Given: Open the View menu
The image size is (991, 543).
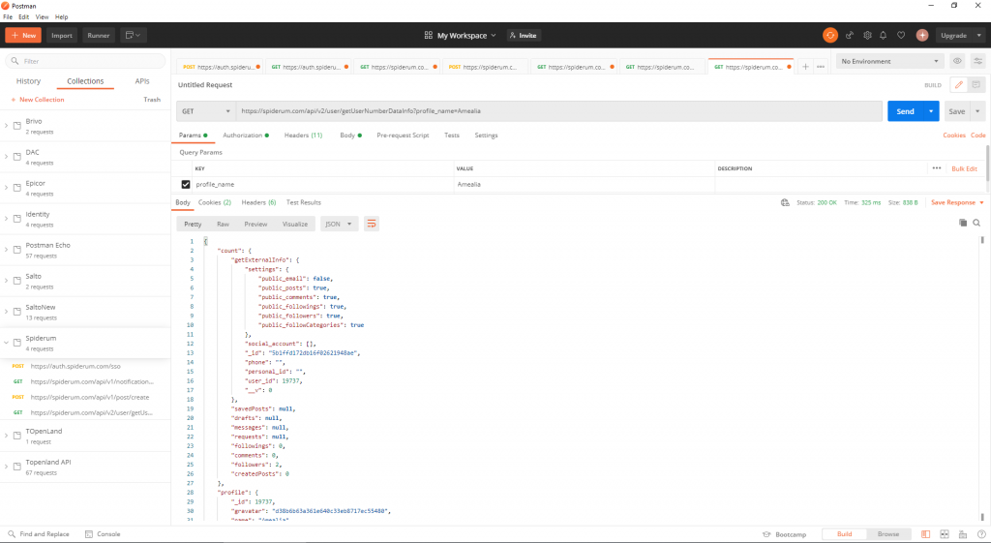Looking at the screenshot, I should point(42,17).
